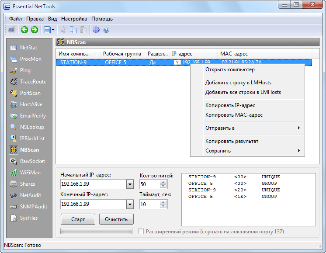Open SNMPAudit from sidebar
This screenshot has width=326, height=253.
coord(28,207)
